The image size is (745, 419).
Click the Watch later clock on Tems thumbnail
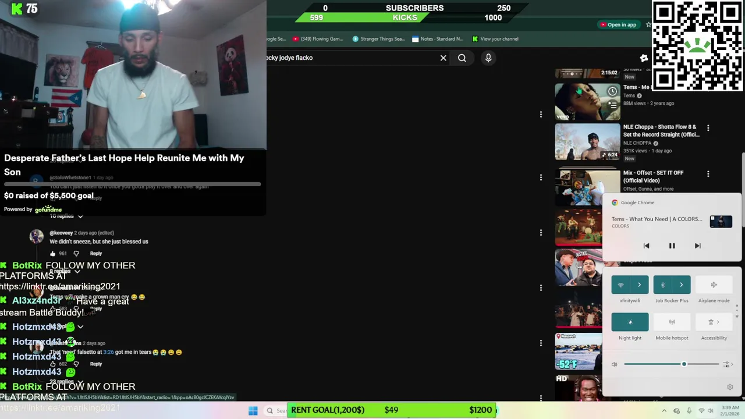[x=612, y=91]
